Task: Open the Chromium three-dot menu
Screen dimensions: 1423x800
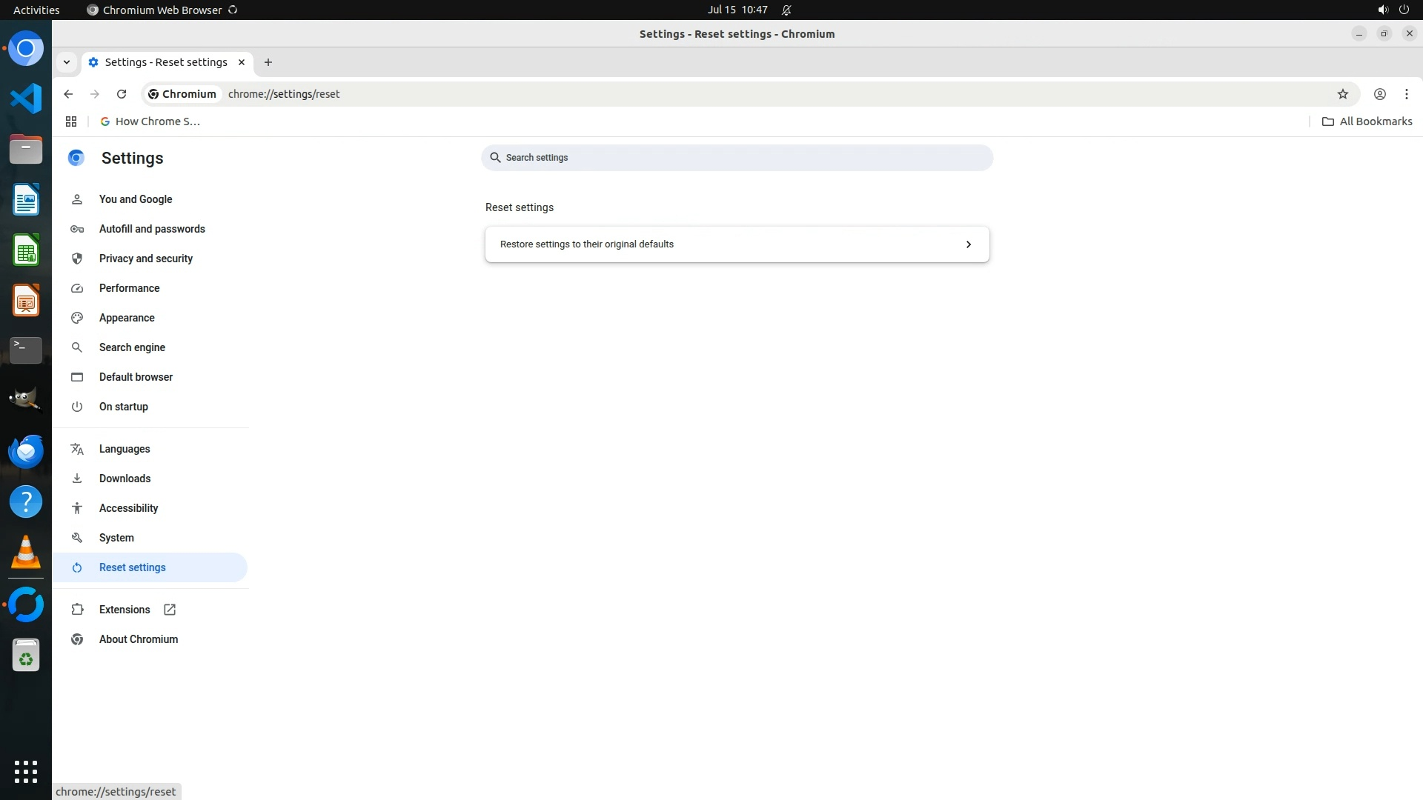Action: pyautogui.click(x=1406, y=94)
